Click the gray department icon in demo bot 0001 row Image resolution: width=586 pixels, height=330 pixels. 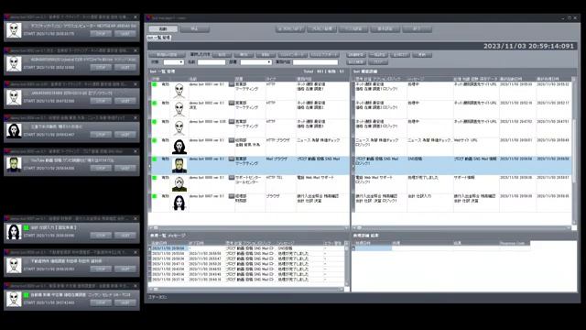232,84
